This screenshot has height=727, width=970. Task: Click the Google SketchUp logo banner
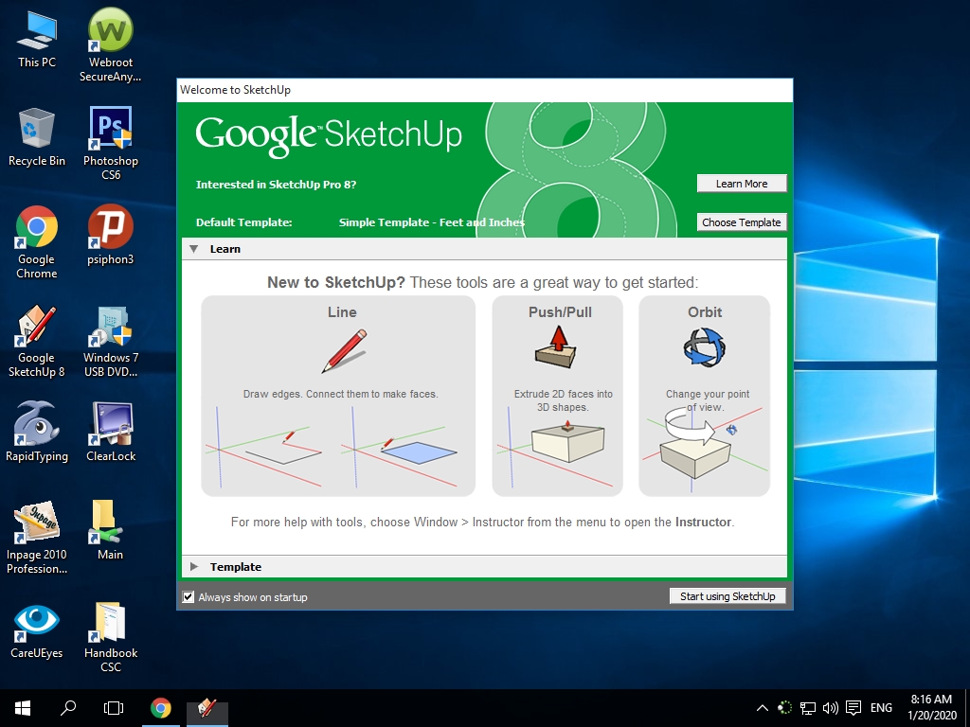pyautogui.click(x=329, y=136)
